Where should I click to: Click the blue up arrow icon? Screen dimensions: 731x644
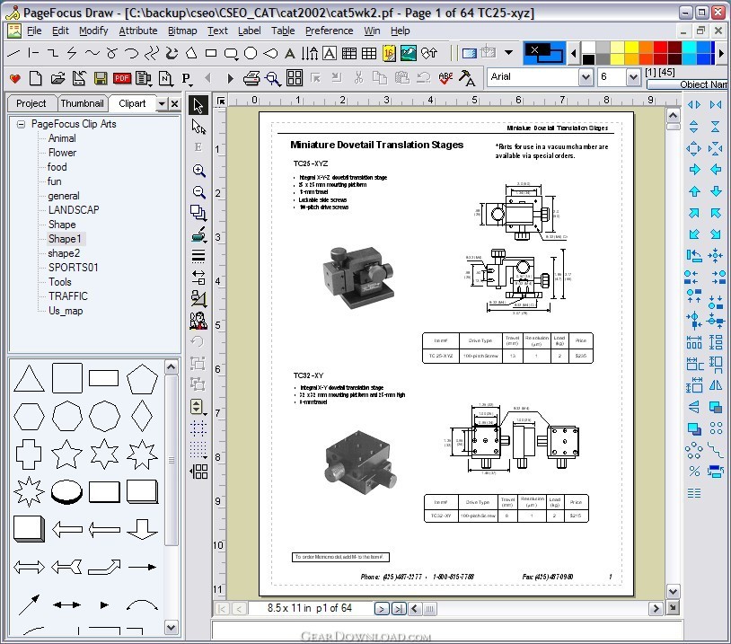tap(694, 191)
